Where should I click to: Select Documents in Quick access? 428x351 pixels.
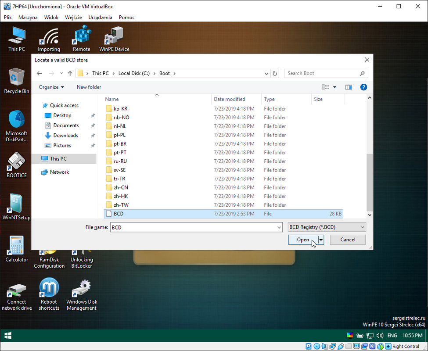point(66,125)
